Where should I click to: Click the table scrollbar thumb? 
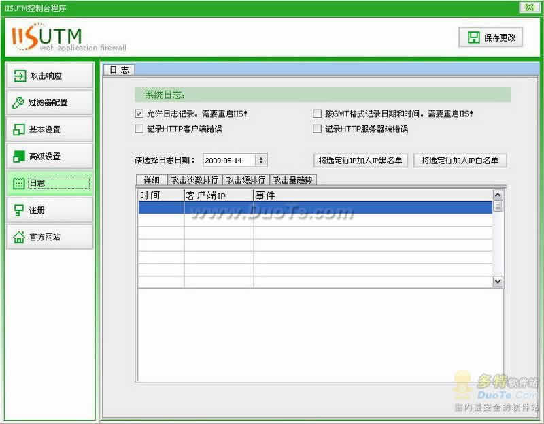(498, 206)
